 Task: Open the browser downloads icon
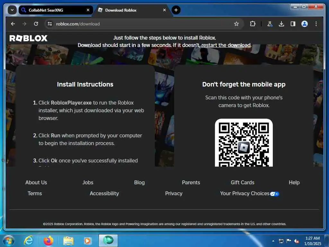[x=281, y=24]
